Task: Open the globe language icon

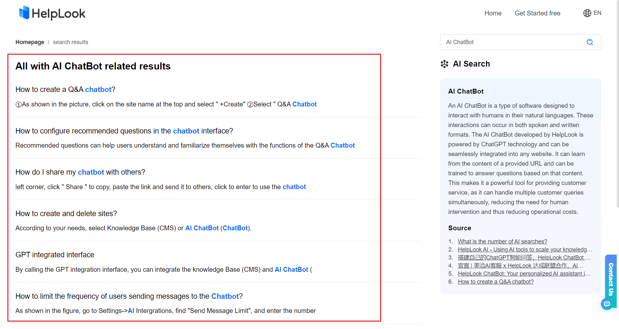Action: click(587, 13)
